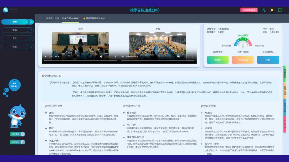Expand the 教师 sidebar section arrow
This screenshot has width=289, height=162.
[x=31, y=30]
